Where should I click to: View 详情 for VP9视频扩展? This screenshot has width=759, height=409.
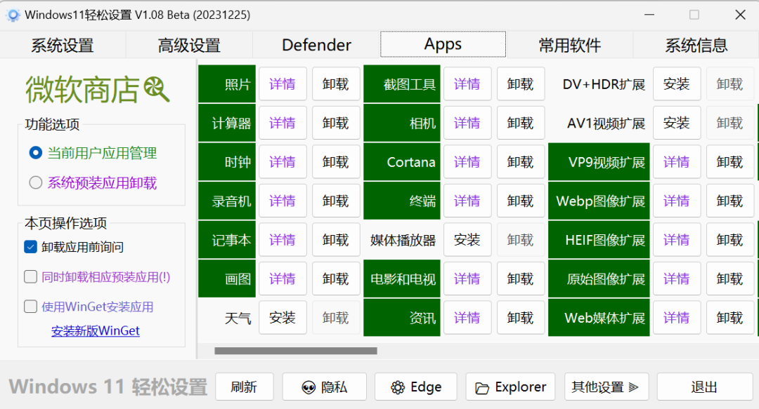click(x=677, y=161)
